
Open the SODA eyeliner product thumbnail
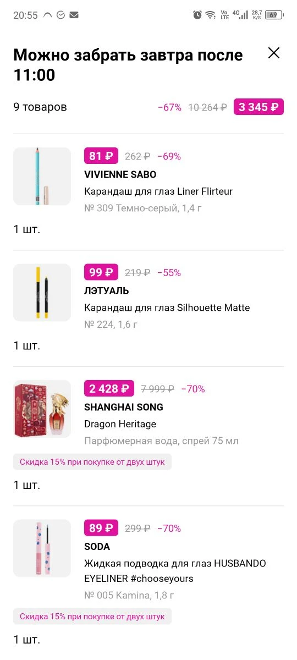[42, 548]
